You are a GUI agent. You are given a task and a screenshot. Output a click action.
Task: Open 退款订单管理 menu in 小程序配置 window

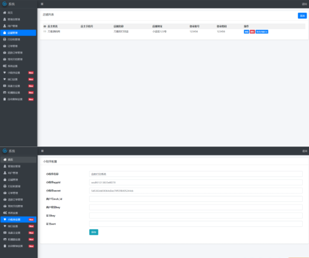click(x=19, y=200)
